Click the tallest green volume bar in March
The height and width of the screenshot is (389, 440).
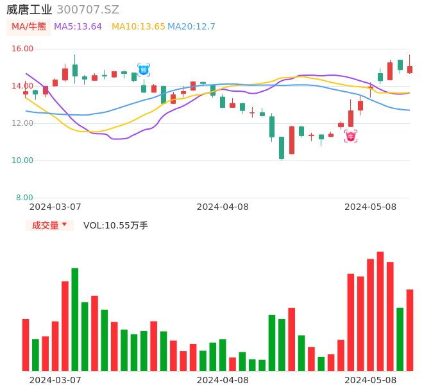coord(75,319)
